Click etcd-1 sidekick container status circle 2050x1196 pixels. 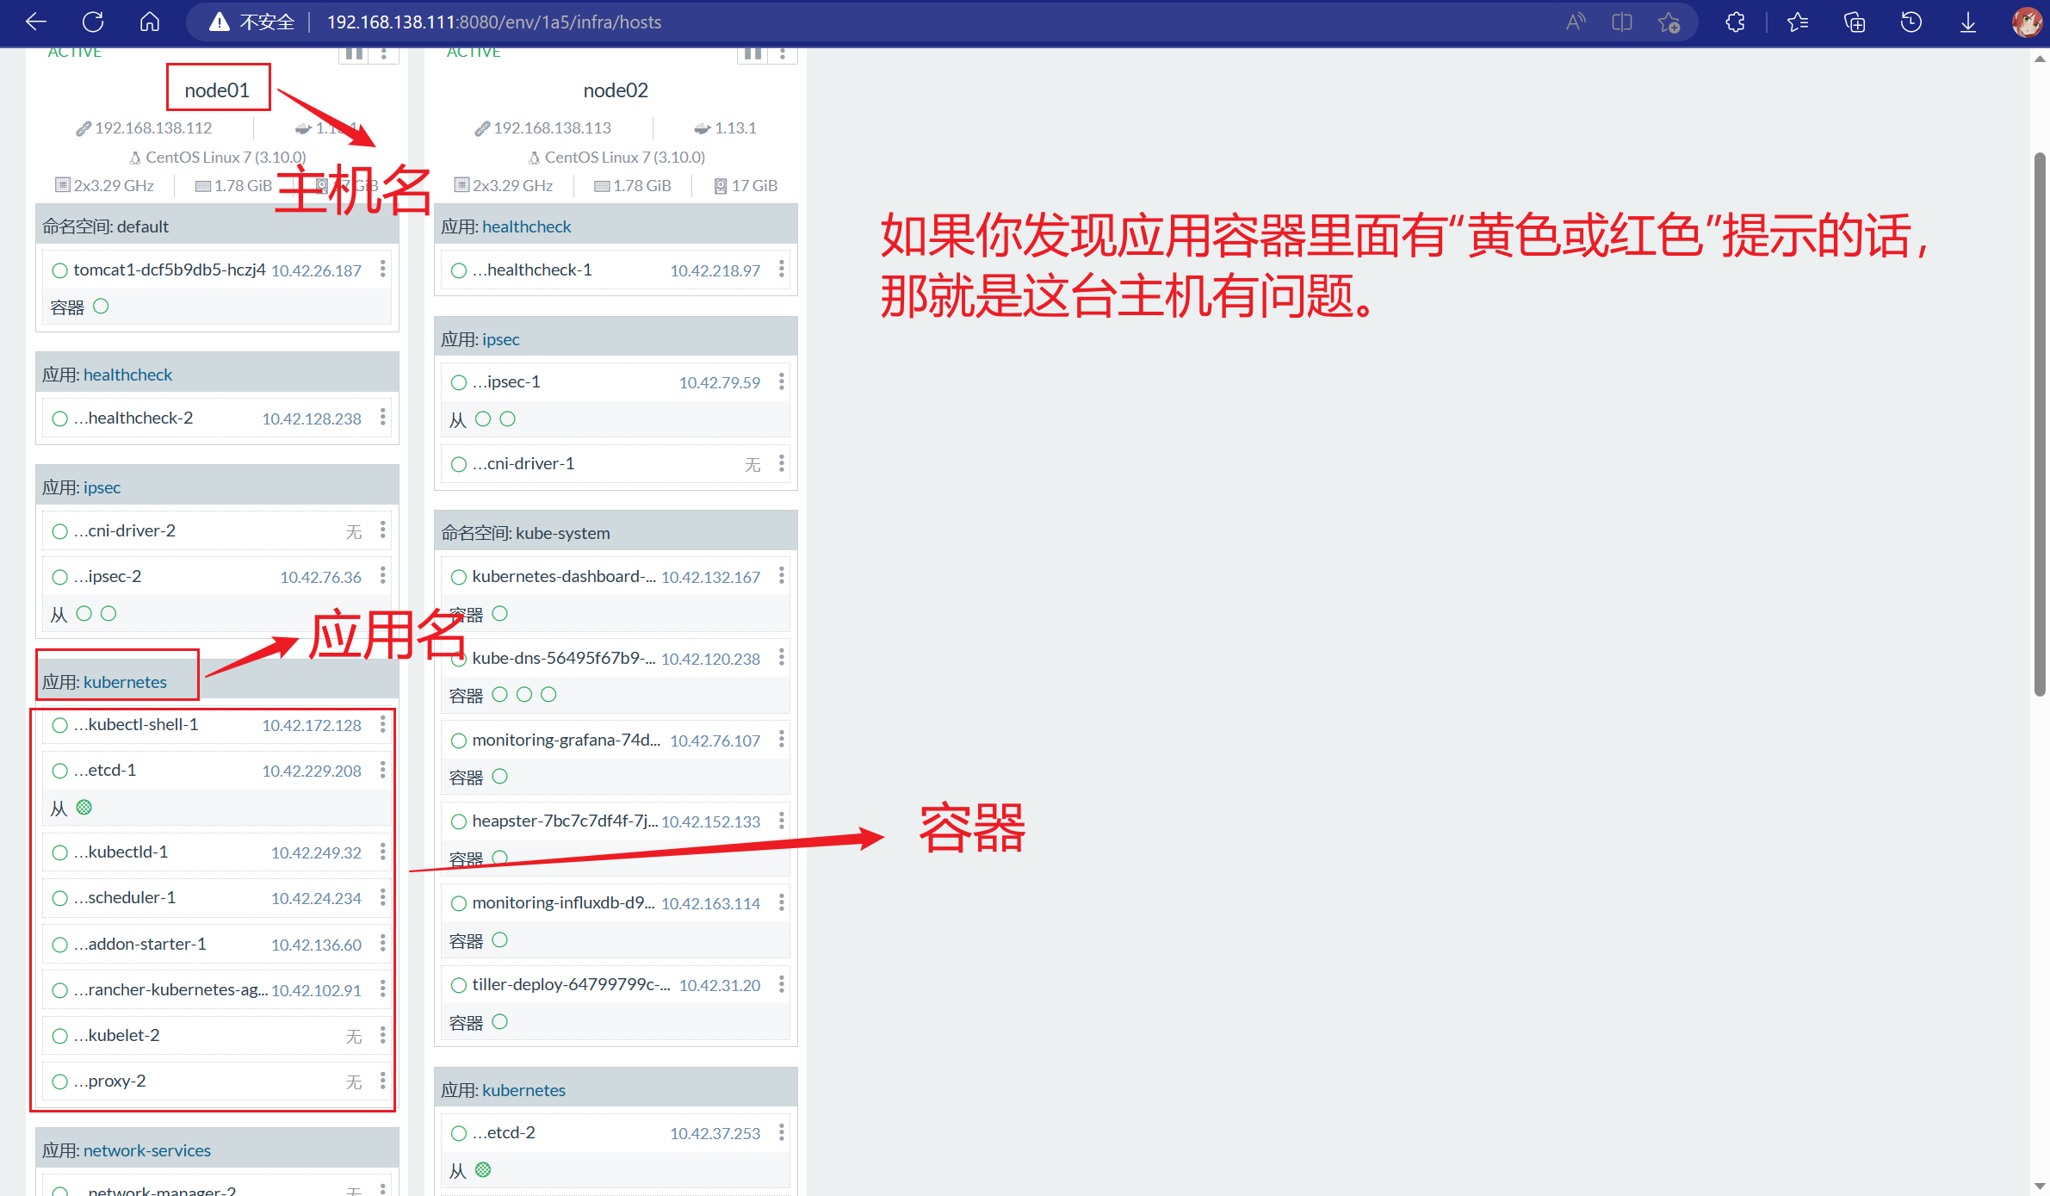point(84,807)
